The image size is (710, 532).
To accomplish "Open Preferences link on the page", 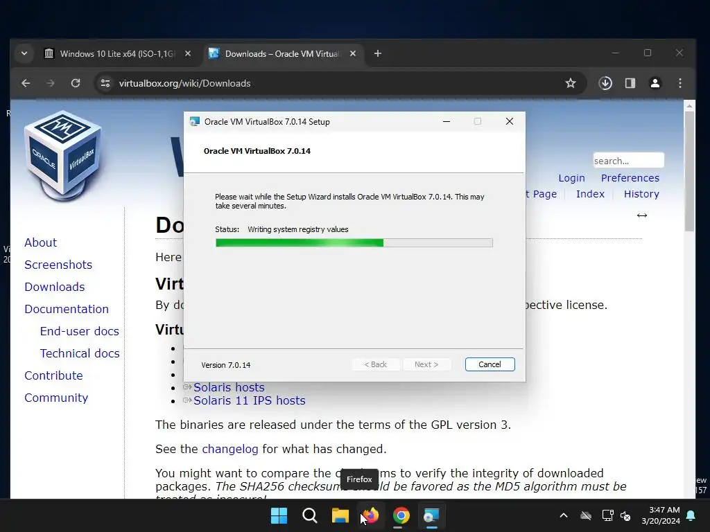I will (630, 178).
